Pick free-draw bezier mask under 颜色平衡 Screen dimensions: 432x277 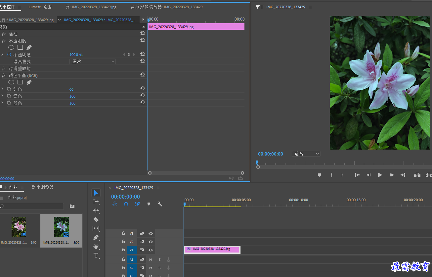pyautogui.click(x=29, y=82)
